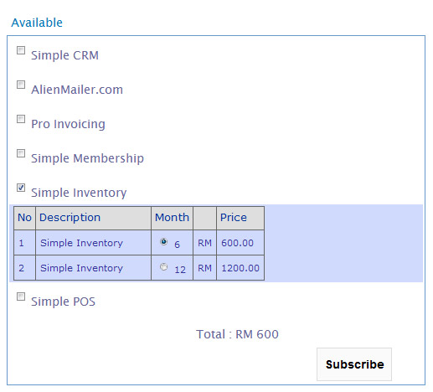Click the Simple CRM label
The image size is (433, 392).
pos(64,55)
